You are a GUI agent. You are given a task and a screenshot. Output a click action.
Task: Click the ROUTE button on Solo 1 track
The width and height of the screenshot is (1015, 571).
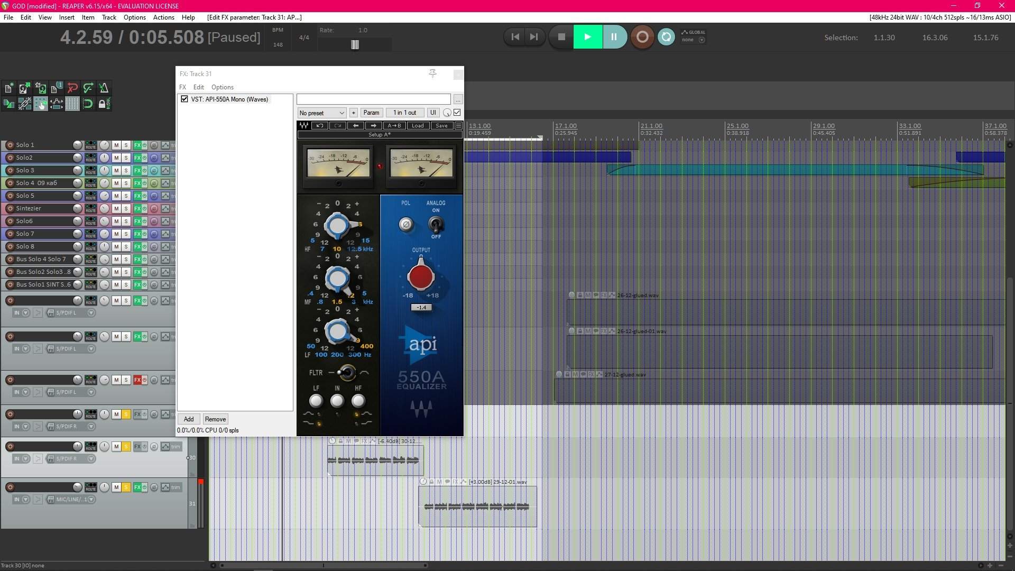pos(91,145)
